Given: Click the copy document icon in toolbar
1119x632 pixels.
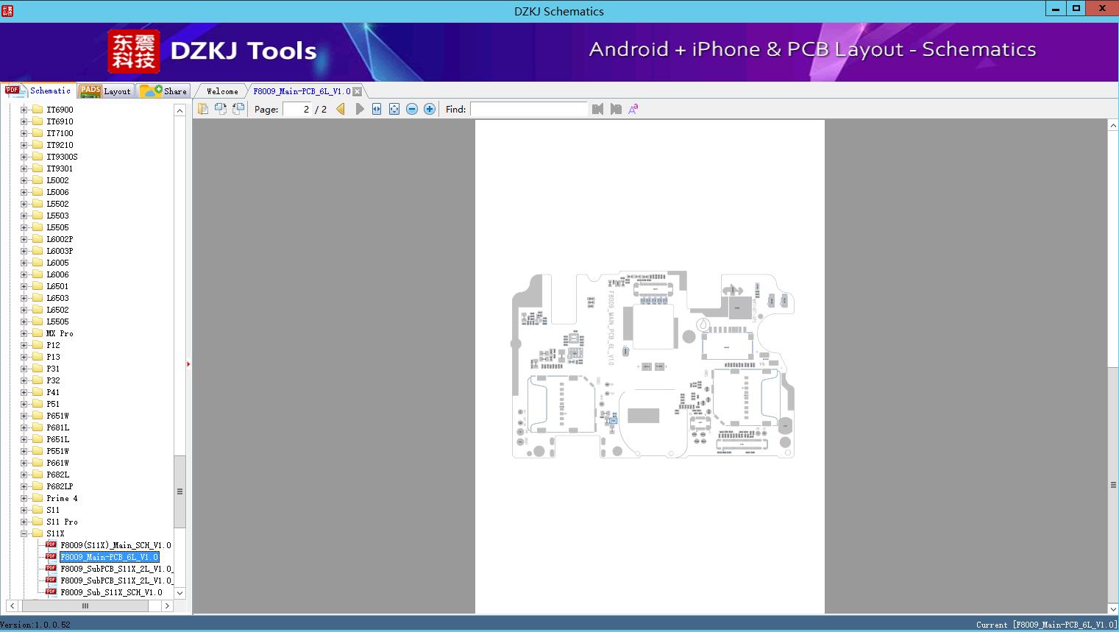Looking at the screenshot, I should pos(203,109).
